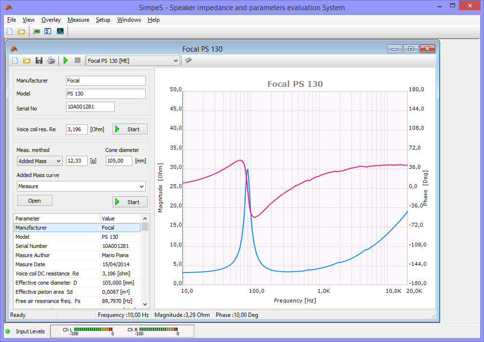This screenshot has height=342, width=484.
Task: Save measurement with the floppy disk icon
Action: coord(39,60)
